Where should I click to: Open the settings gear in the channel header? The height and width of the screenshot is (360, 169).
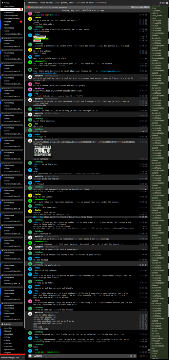click(x=166, y=2)
